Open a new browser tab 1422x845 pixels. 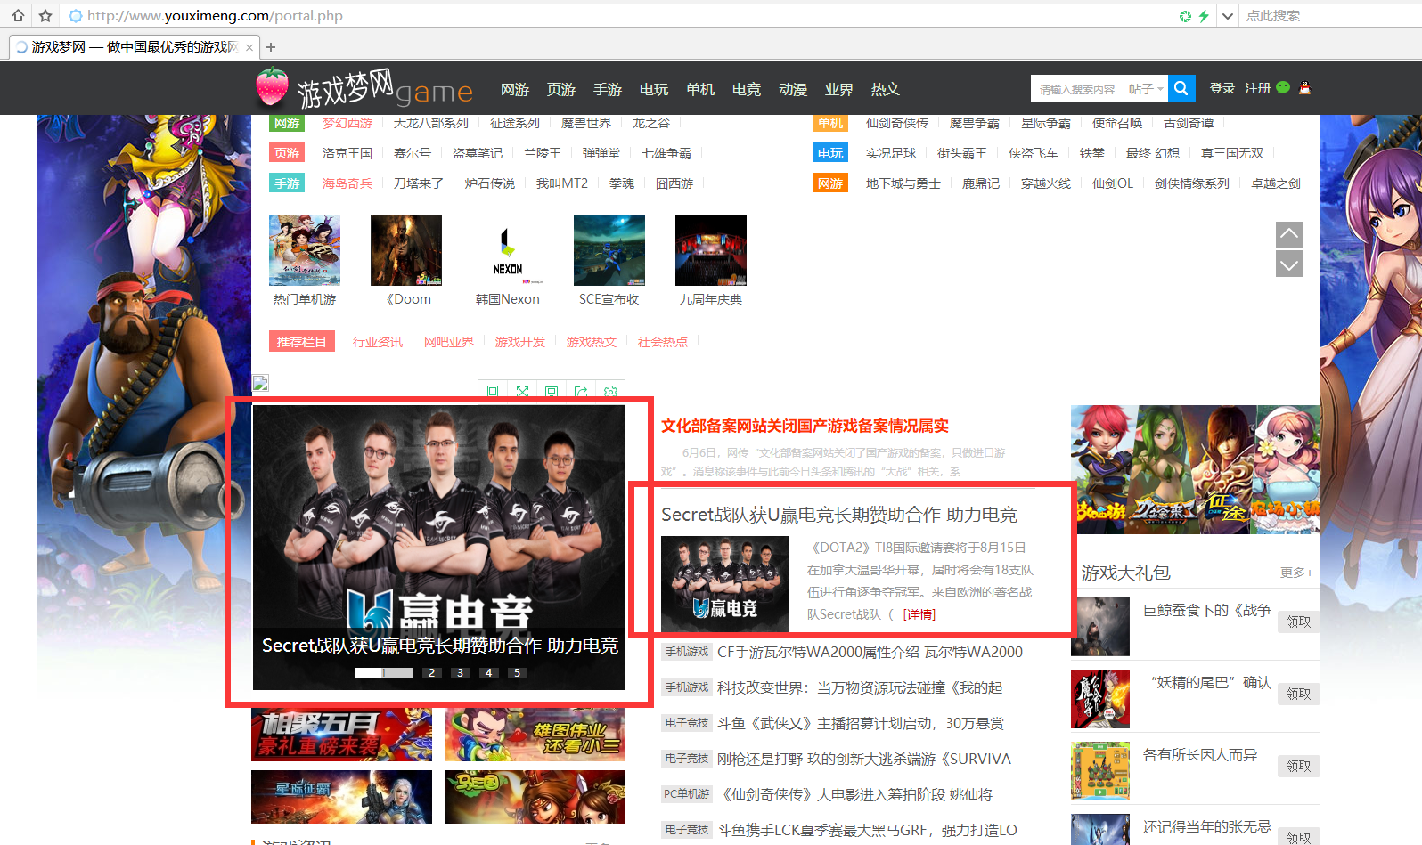coord(271,47)
